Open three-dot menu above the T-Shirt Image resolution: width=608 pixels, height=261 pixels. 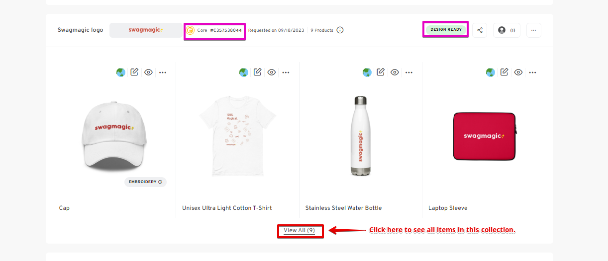[286, 72]
